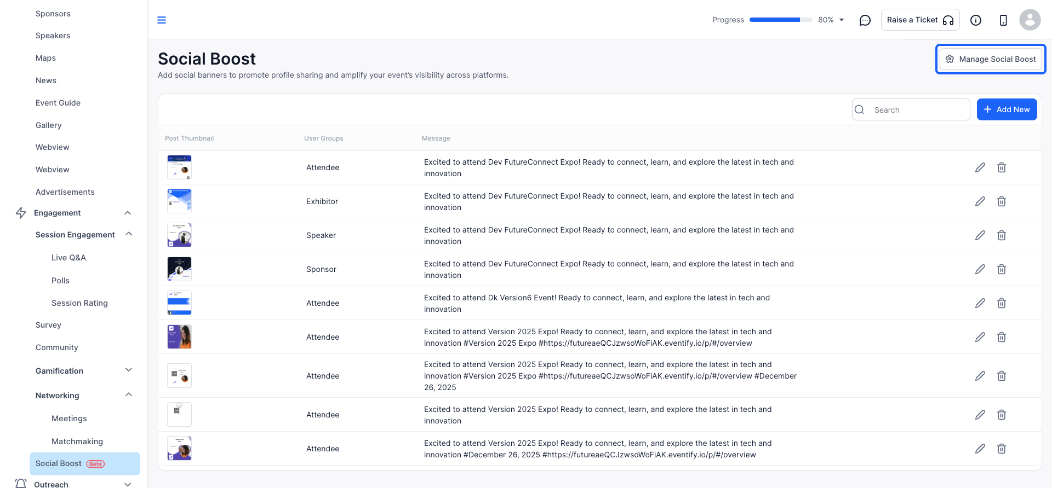This screenshot has width=1052, height=488.
Task: Open Polls in sidebar
Action: pyautogui.click(x=61, y=281)
